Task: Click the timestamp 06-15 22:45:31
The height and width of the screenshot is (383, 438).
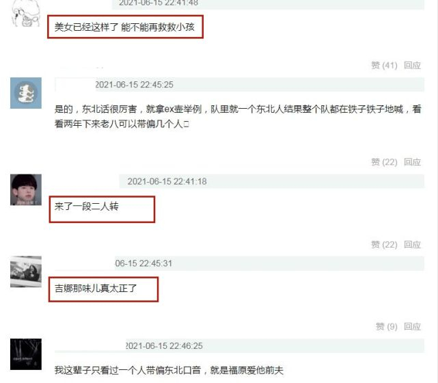Action: pos(143,263)
